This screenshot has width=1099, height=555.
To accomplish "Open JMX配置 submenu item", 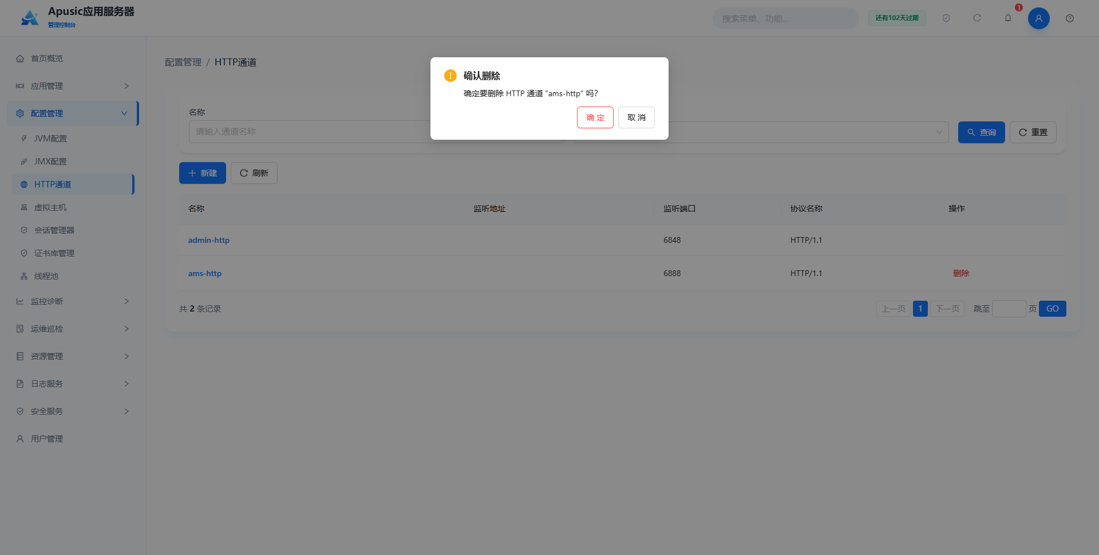I will point(73,162).
